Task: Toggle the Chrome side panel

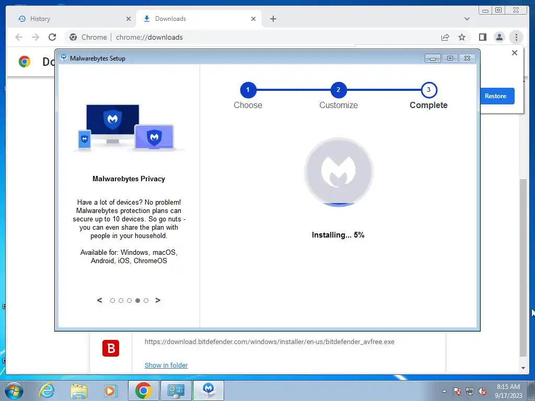Action: tap(482, 37)
